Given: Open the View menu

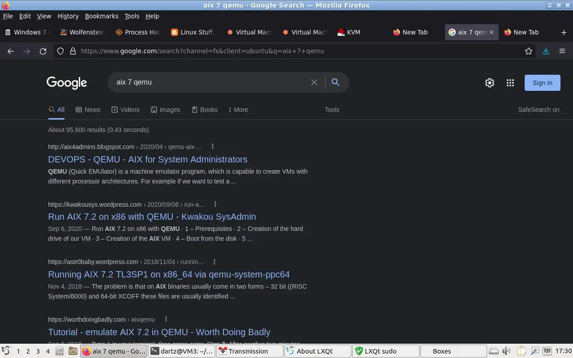Looking at the screenshot, I should click(x=44, y=16).
